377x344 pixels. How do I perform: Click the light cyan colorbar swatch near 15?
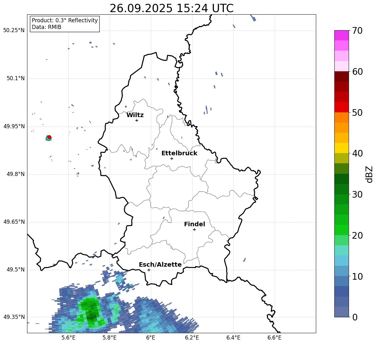341,250
